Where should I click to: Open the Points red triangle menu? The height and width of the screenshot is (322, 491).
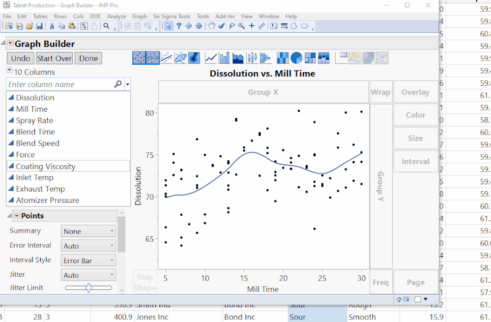[x=17, y=216]
